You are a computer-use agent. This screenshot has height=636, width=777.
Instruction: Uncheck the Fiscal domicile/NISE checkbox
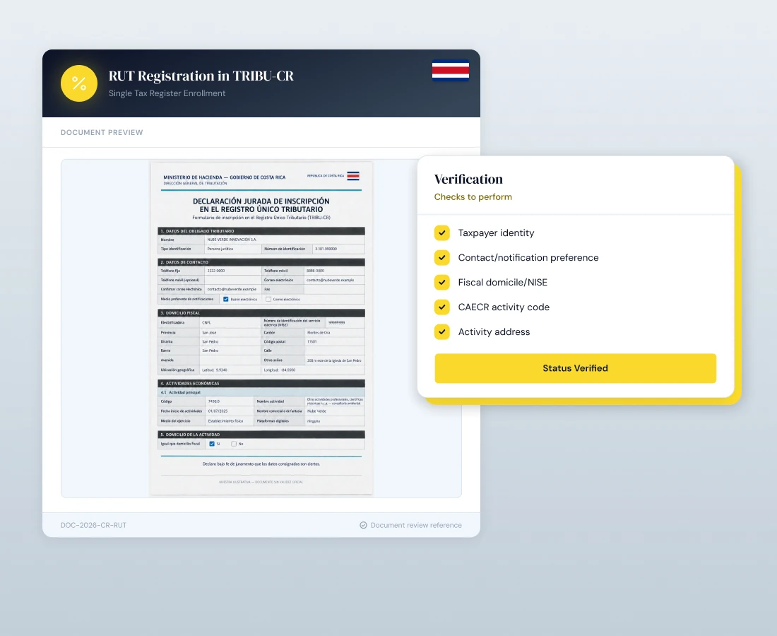(x=442, y=283)
